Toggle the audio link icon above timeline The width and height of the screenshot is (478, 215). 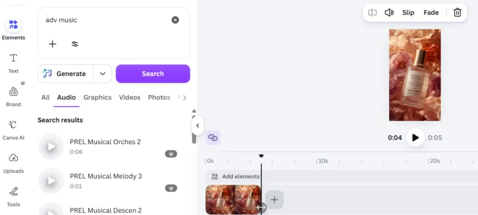click(213, 138)
